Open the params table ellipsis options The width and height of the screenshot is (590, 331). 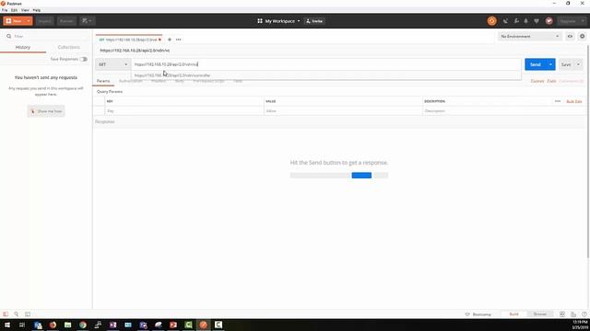coord(557,101)
